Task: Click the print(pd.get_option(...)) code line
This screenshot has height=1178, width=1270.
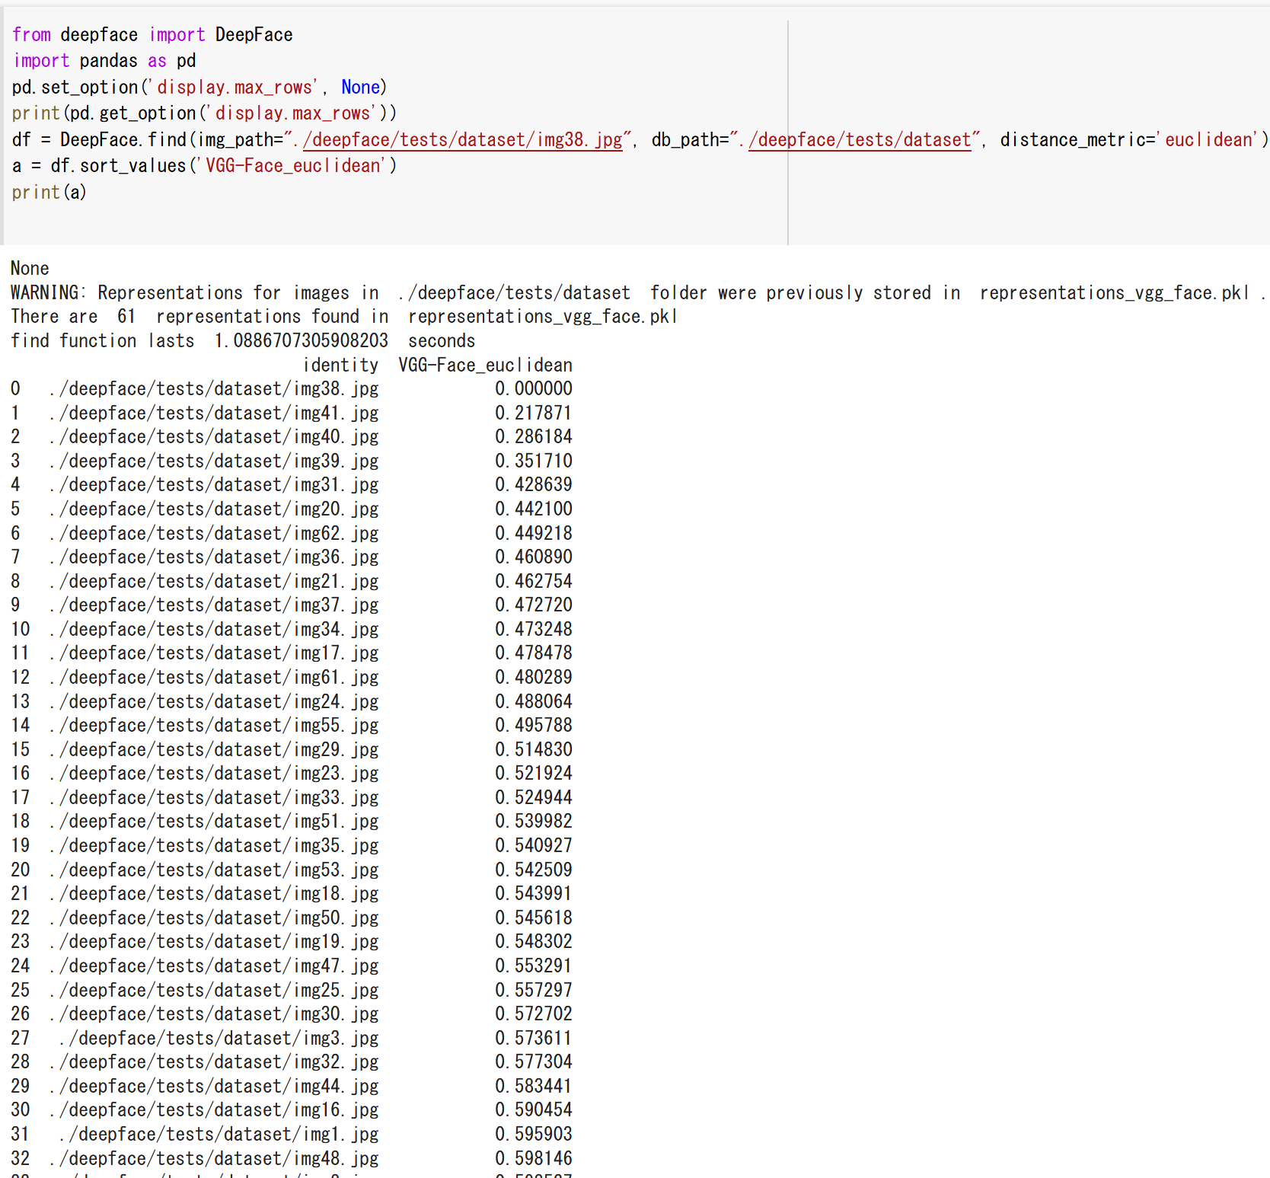Action: [204, 113]
